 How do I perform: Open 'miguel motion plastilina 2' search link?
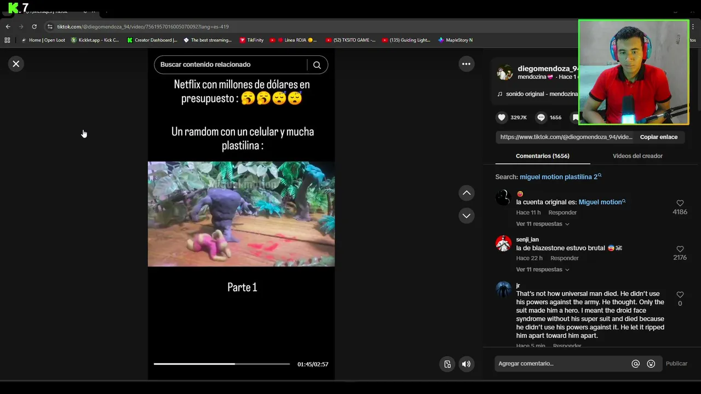pos(560,177)
